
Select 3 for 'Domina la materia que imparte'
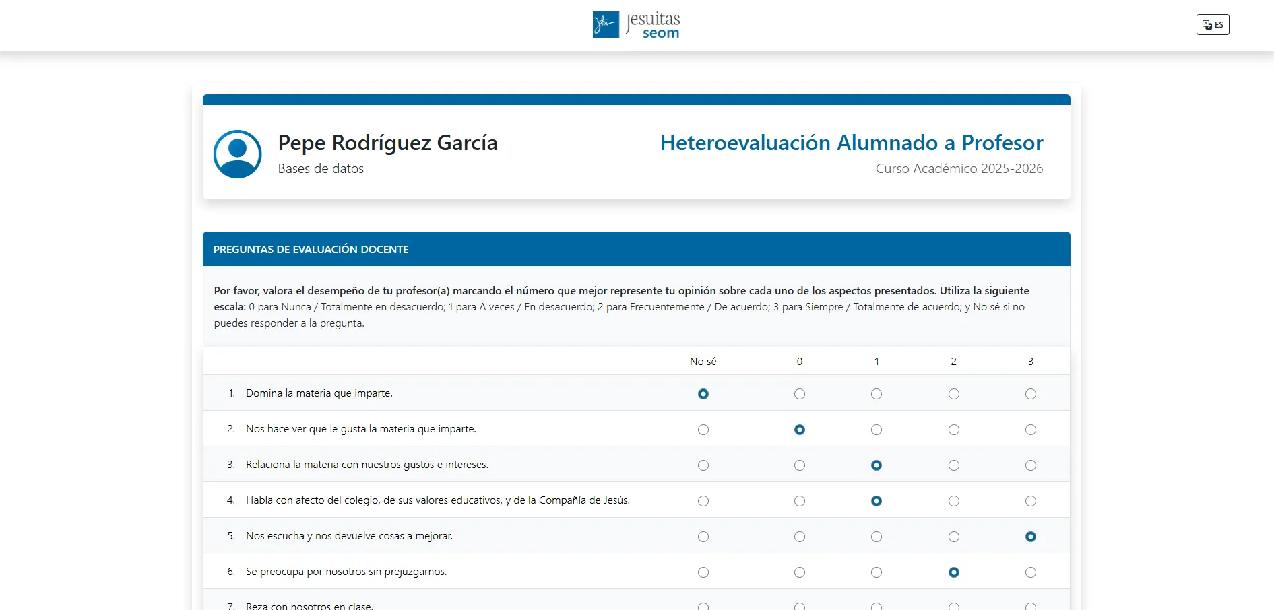tap(1031, 394)
